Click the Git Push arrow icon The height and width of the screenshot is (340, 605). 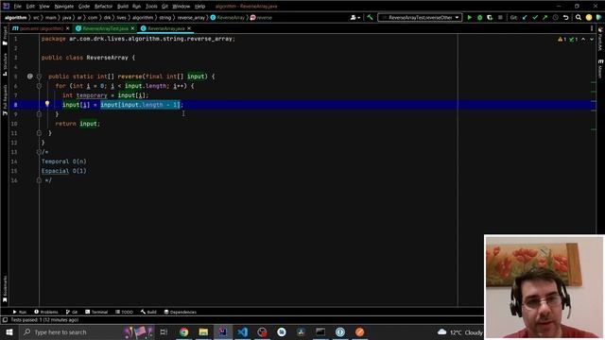point(544,17)
